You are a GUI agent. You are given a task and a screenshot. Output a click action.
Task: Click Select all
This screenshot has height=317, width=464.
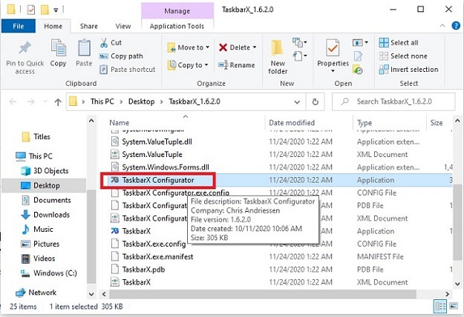click(399, 43)
